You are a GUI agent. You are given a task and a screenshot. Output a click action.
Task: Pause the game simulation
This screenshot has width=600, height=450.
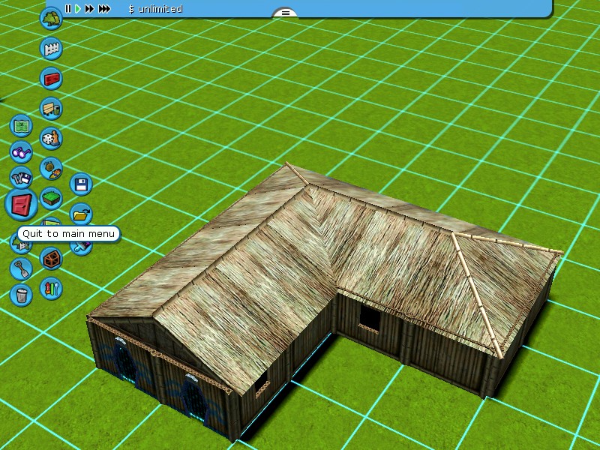coord(67,9)
